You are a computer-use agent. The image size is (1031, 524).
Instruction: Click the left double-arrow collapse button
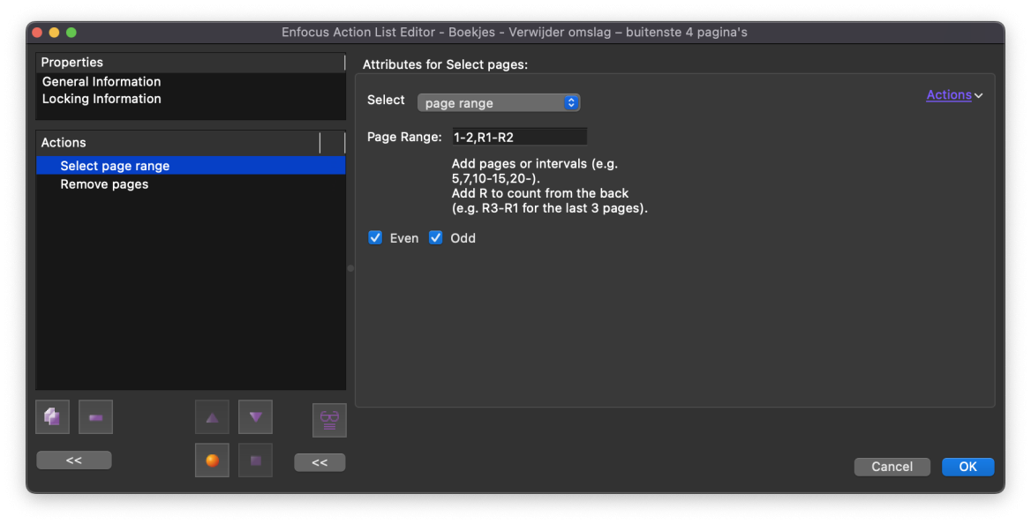click(x=73, y=460)
